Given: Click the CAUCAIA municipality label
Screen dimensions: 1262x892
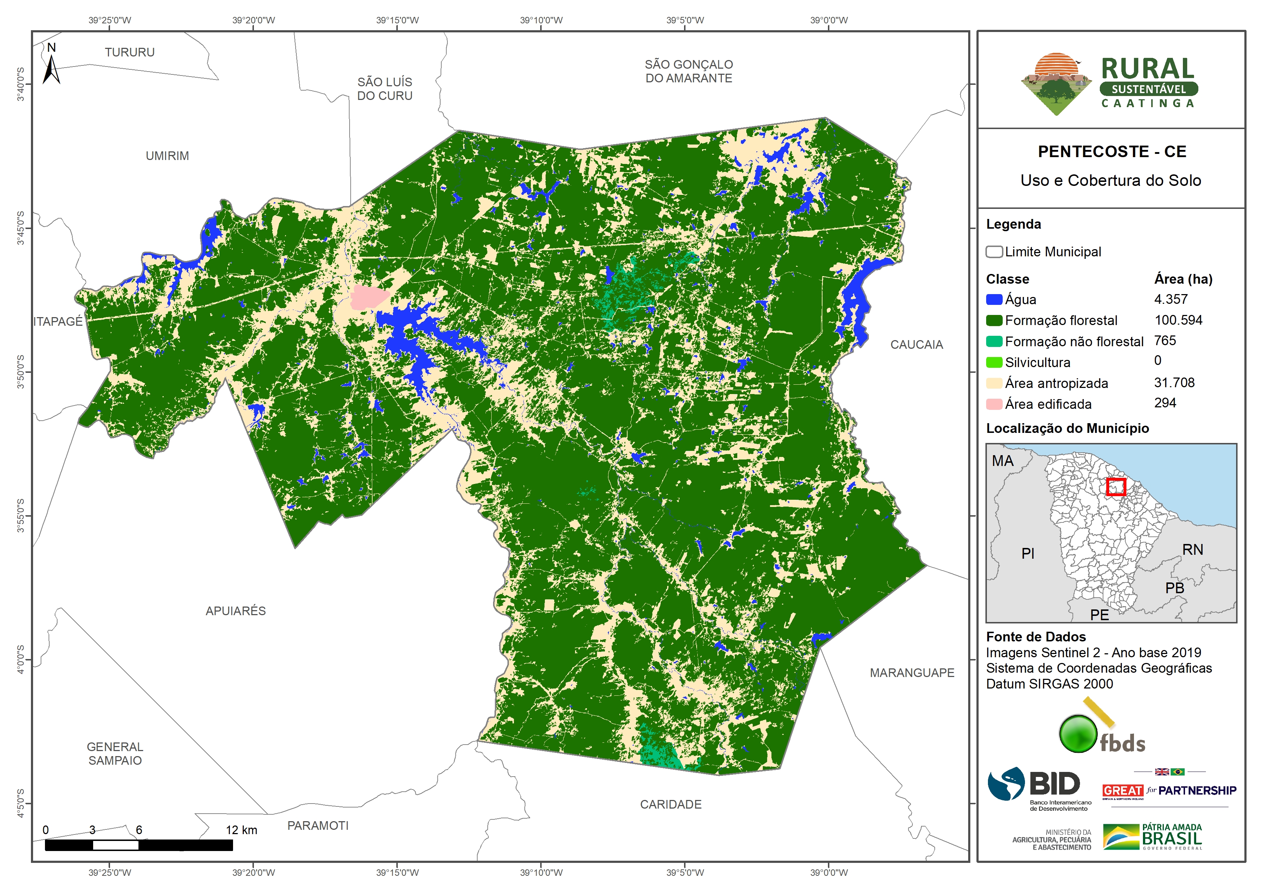Looking at the screenshot, I should 916,344.
